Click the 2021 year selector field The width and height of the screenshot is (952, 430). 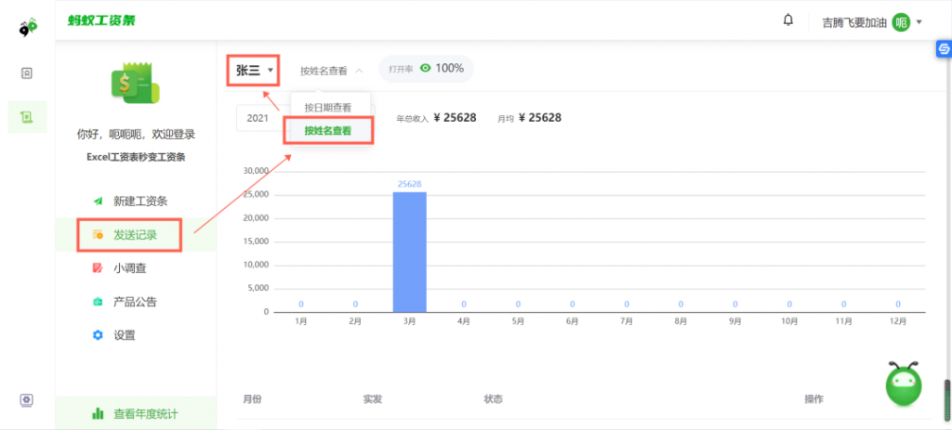[x=256, y=118]
